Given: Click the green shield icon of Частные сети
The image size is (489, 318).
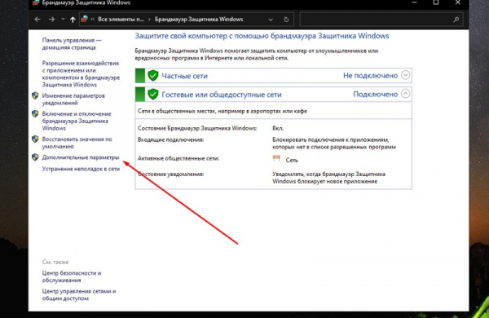Looking at the screenshot, I should tap(153, 76).
